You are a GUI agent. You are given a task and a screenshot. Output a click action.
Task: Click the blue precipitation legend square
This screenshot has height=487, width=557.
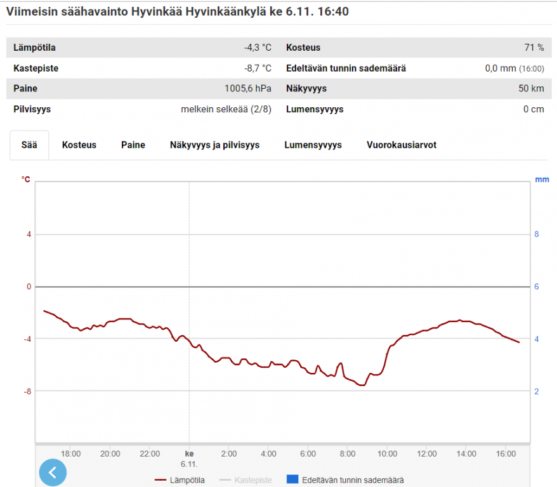[292, 479]
